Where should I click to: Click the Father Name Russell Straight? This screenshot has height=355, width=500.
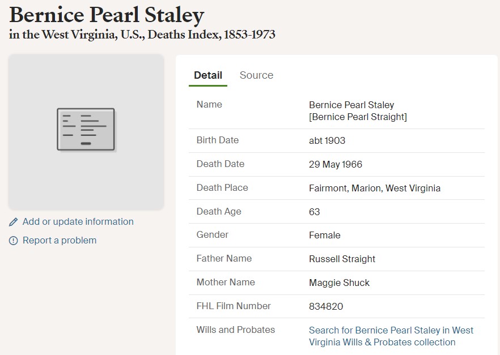point(342,259)
